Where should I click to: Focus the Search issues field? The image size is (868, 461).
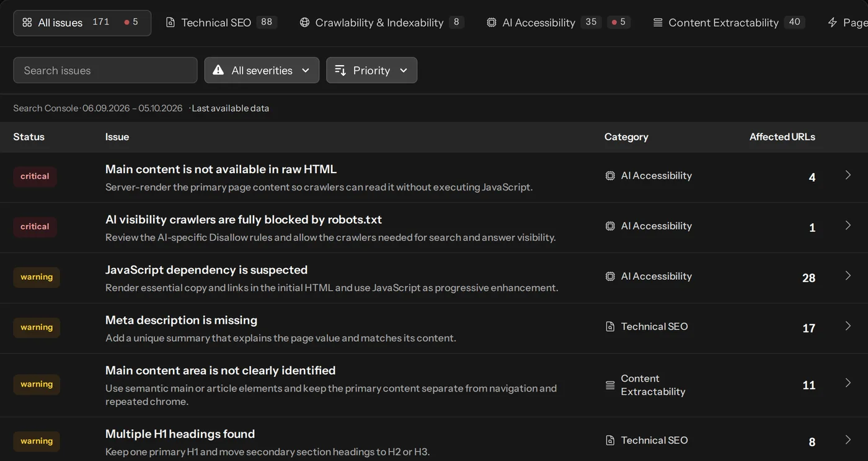pyautogui.click(x=105, y=70)
